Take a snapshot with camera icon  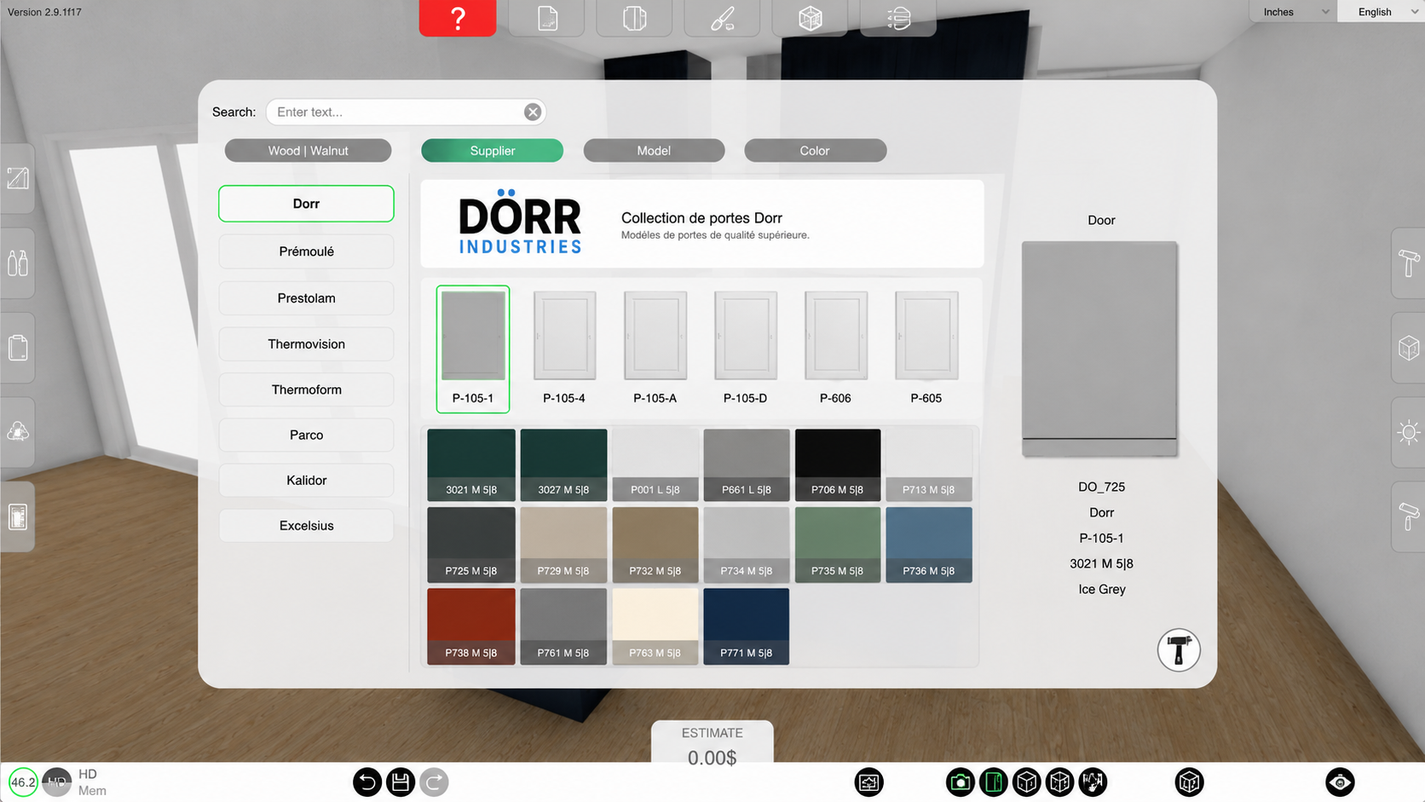click(x=961, y=782)
